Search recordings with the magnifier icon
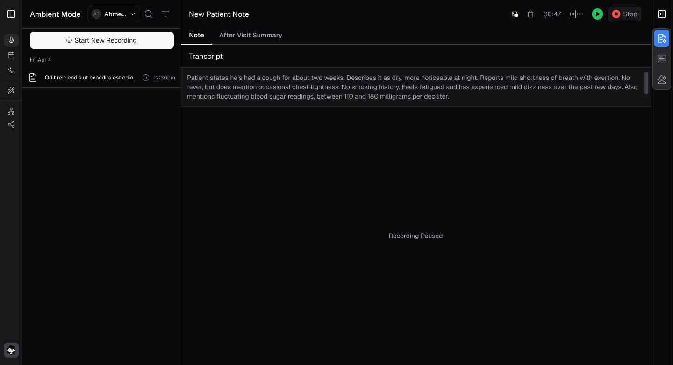This screenshot has width=673, height=365. [149, 14]
